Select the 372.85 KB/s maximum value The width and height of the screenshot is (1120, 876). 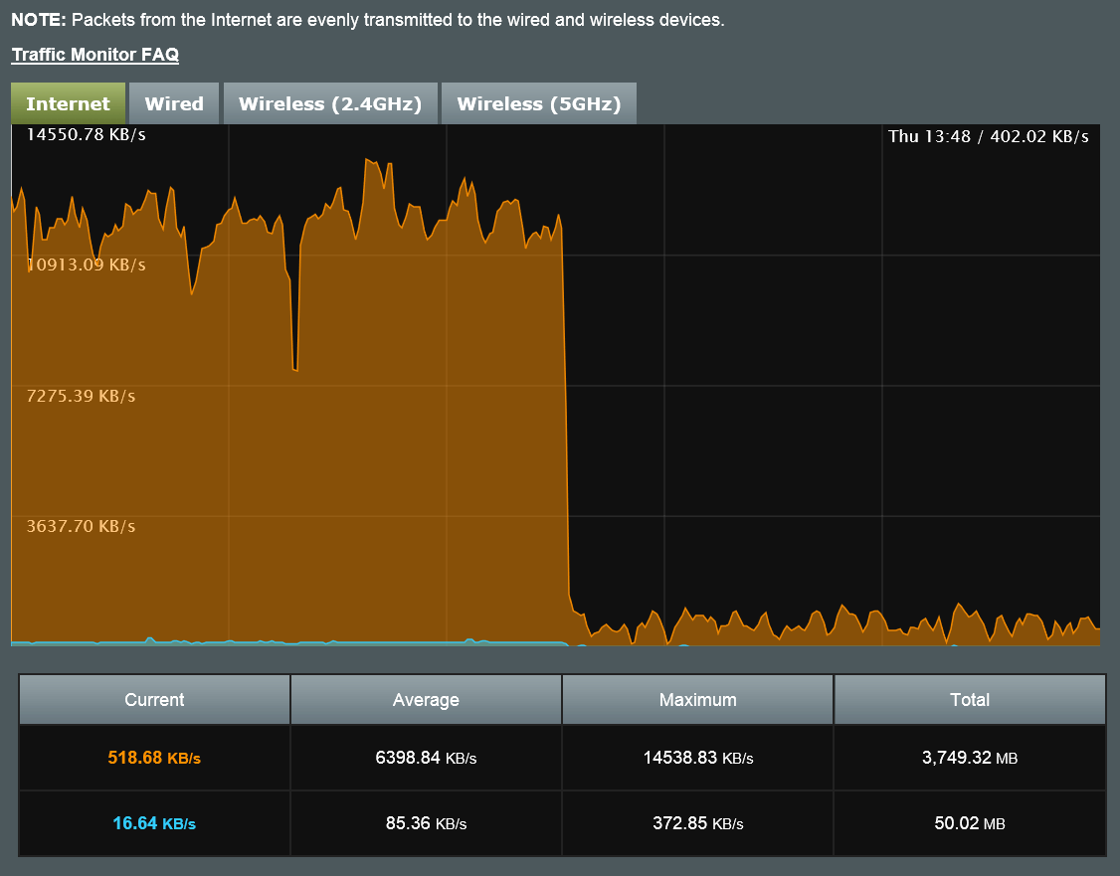click(698, 823)
